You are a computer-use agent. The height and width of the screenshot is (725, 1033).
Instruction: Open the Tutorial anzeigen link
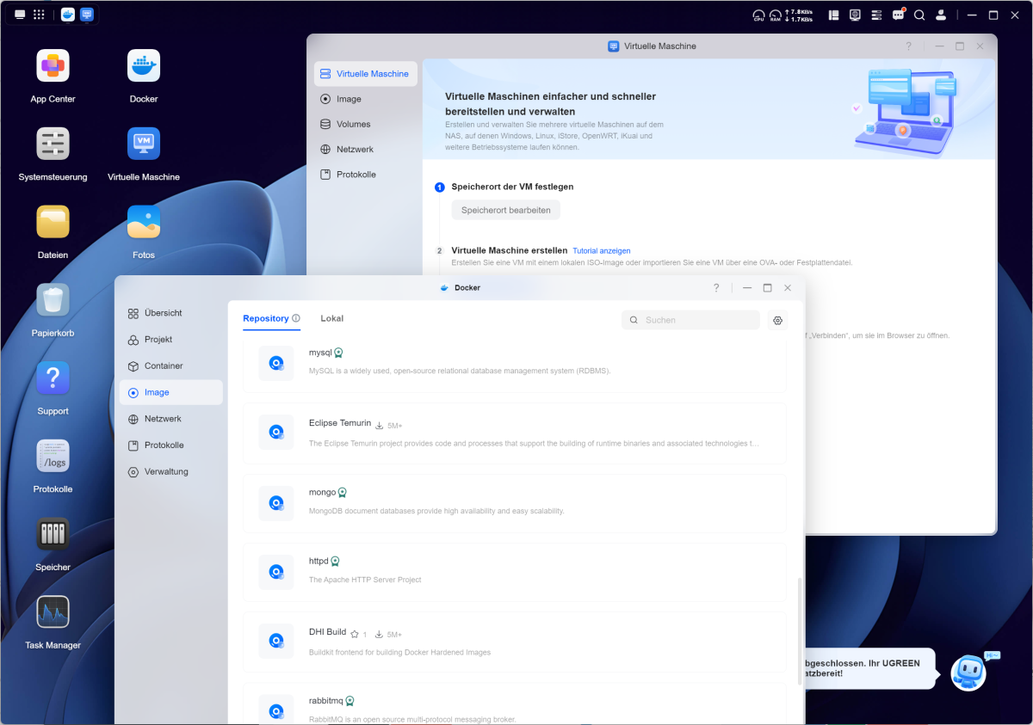(x=602, y=251)
